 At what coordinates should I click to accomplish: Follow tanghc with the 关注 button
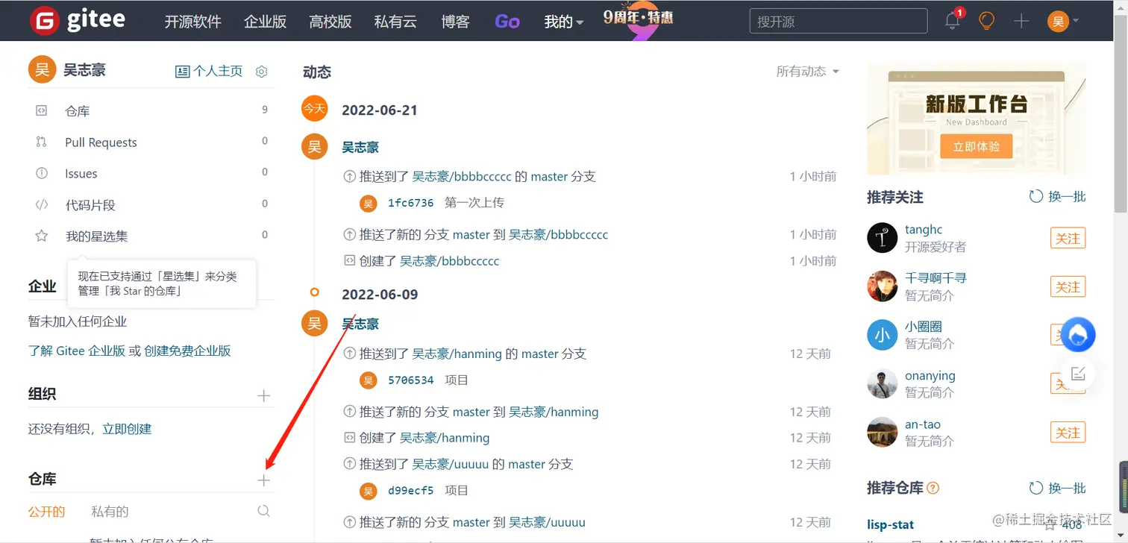(x=1068, y=238)
